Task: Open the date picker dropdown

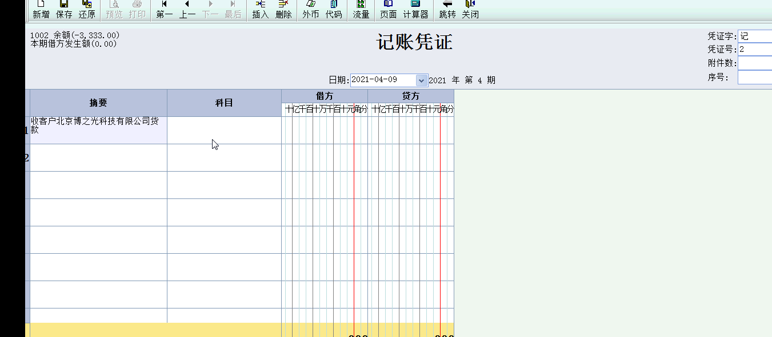Action: pyautogui.click(x=421, y=80)
